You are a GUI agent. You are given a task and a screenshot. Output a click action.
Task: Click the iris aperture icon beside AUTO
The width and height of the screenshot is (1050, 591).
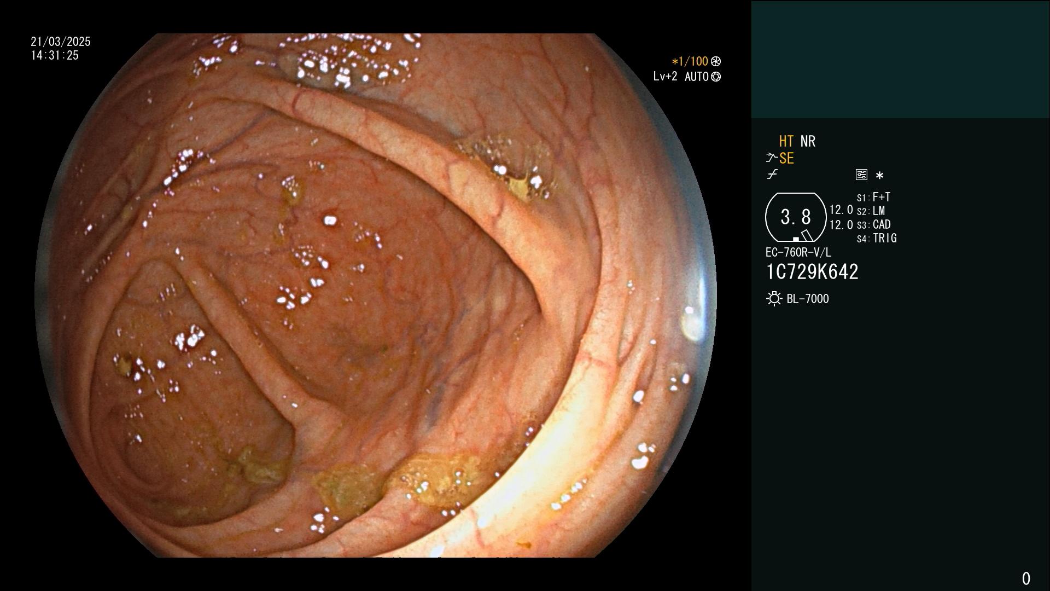pyautogui.click(x=716, y=77)
